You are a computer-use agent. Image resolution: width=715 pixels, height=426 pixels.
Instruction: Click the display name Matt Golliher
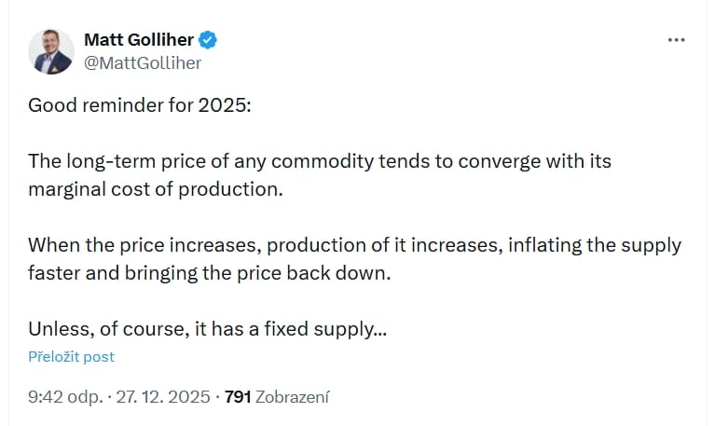[140, 39]
